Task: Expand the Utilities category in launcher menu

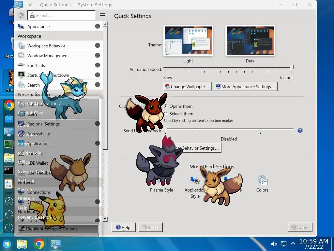Action: point(57,199)
